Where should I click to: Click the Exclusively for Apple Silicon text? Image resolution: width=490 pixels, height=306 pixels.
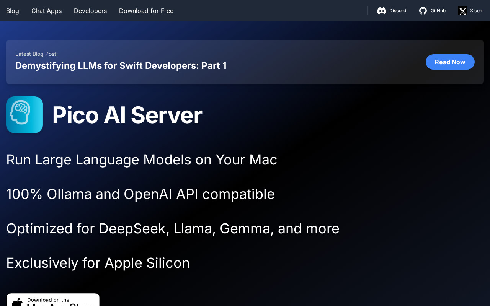click(x=98, y=263)
